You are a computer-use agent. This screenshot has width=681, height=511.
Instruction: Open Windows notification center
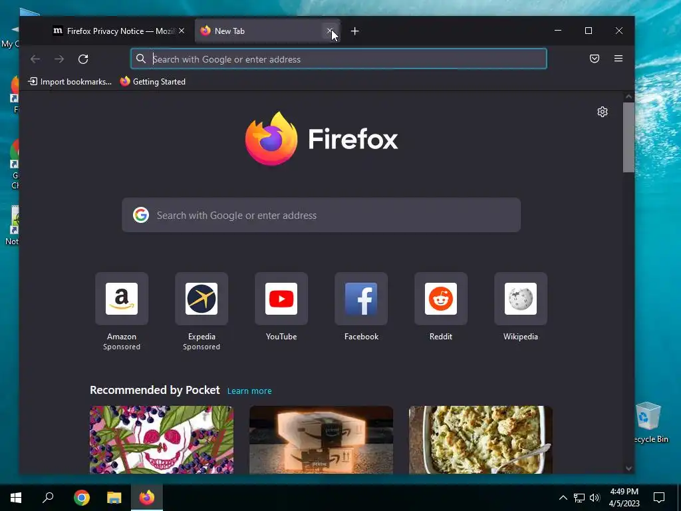[659, 498]
